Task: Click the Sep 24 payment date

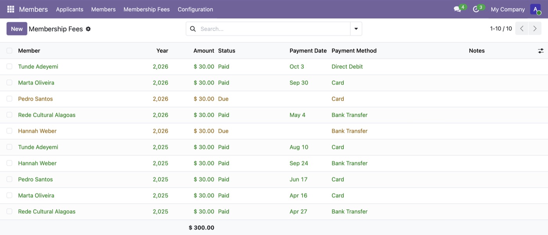Action: pyautogui.click(x=299, y=163)
